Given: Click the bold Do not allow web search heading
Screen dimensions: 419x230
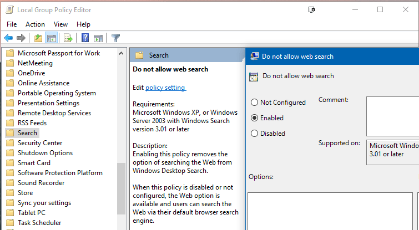Looking at the screenshot, I should (x=170, y=69).
